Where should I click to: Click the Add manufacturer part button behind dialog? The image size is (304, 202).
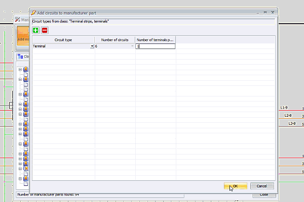[x=23, y=36]
